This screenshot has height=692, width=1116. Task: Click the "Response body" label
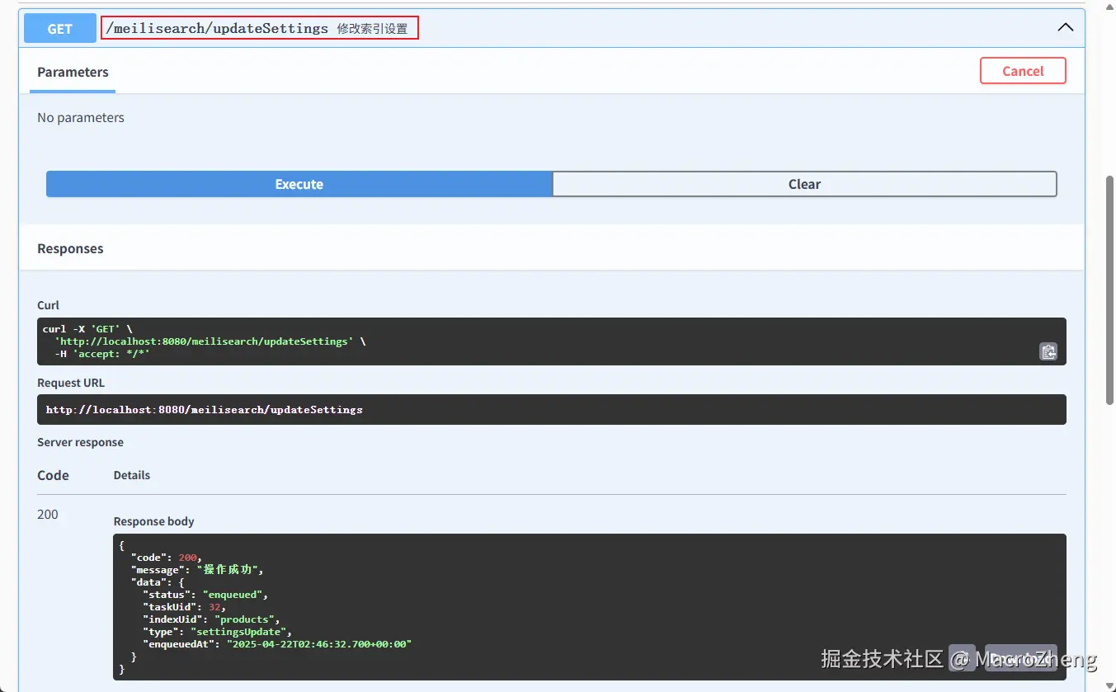153,521
